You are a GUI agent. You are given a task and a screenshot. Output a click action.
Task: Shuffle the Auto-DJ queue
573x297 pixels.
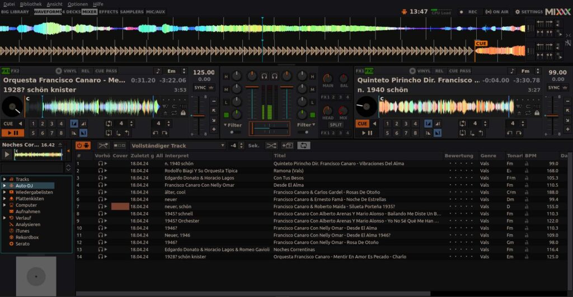pyautogui.click(x=271, y=145)
